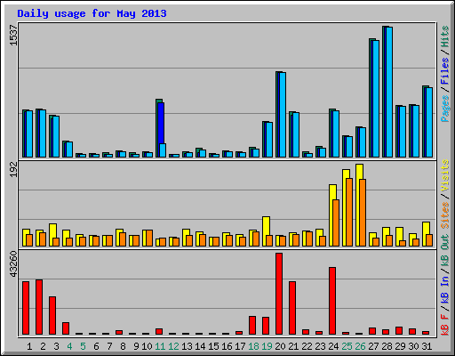Click the red kB bar for day 18
Viewport: 455px width, 356px height.
(x=252, y=325)
